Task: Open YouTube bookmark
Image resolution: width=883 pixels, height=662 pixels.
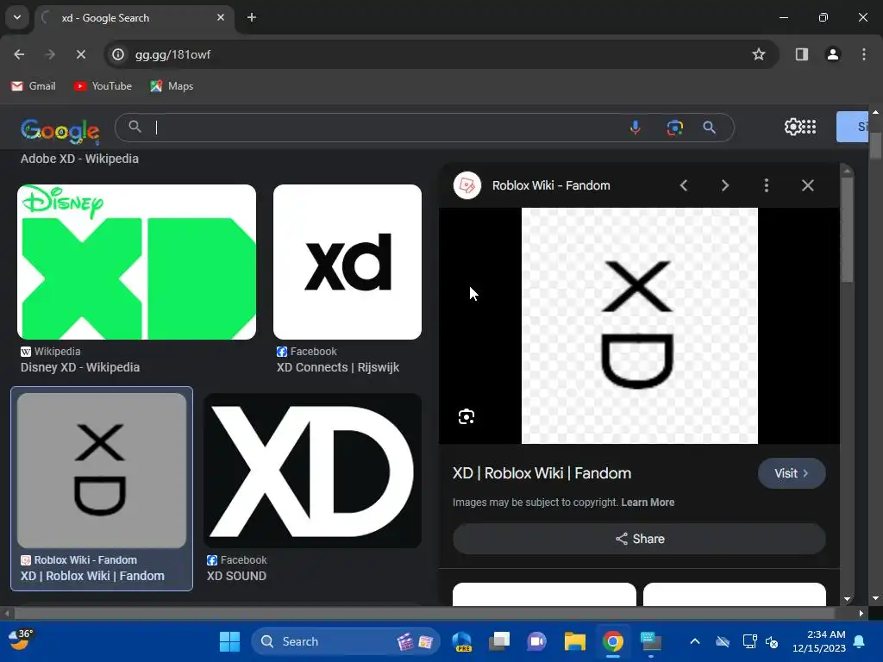Action: [x=103, y=86]
